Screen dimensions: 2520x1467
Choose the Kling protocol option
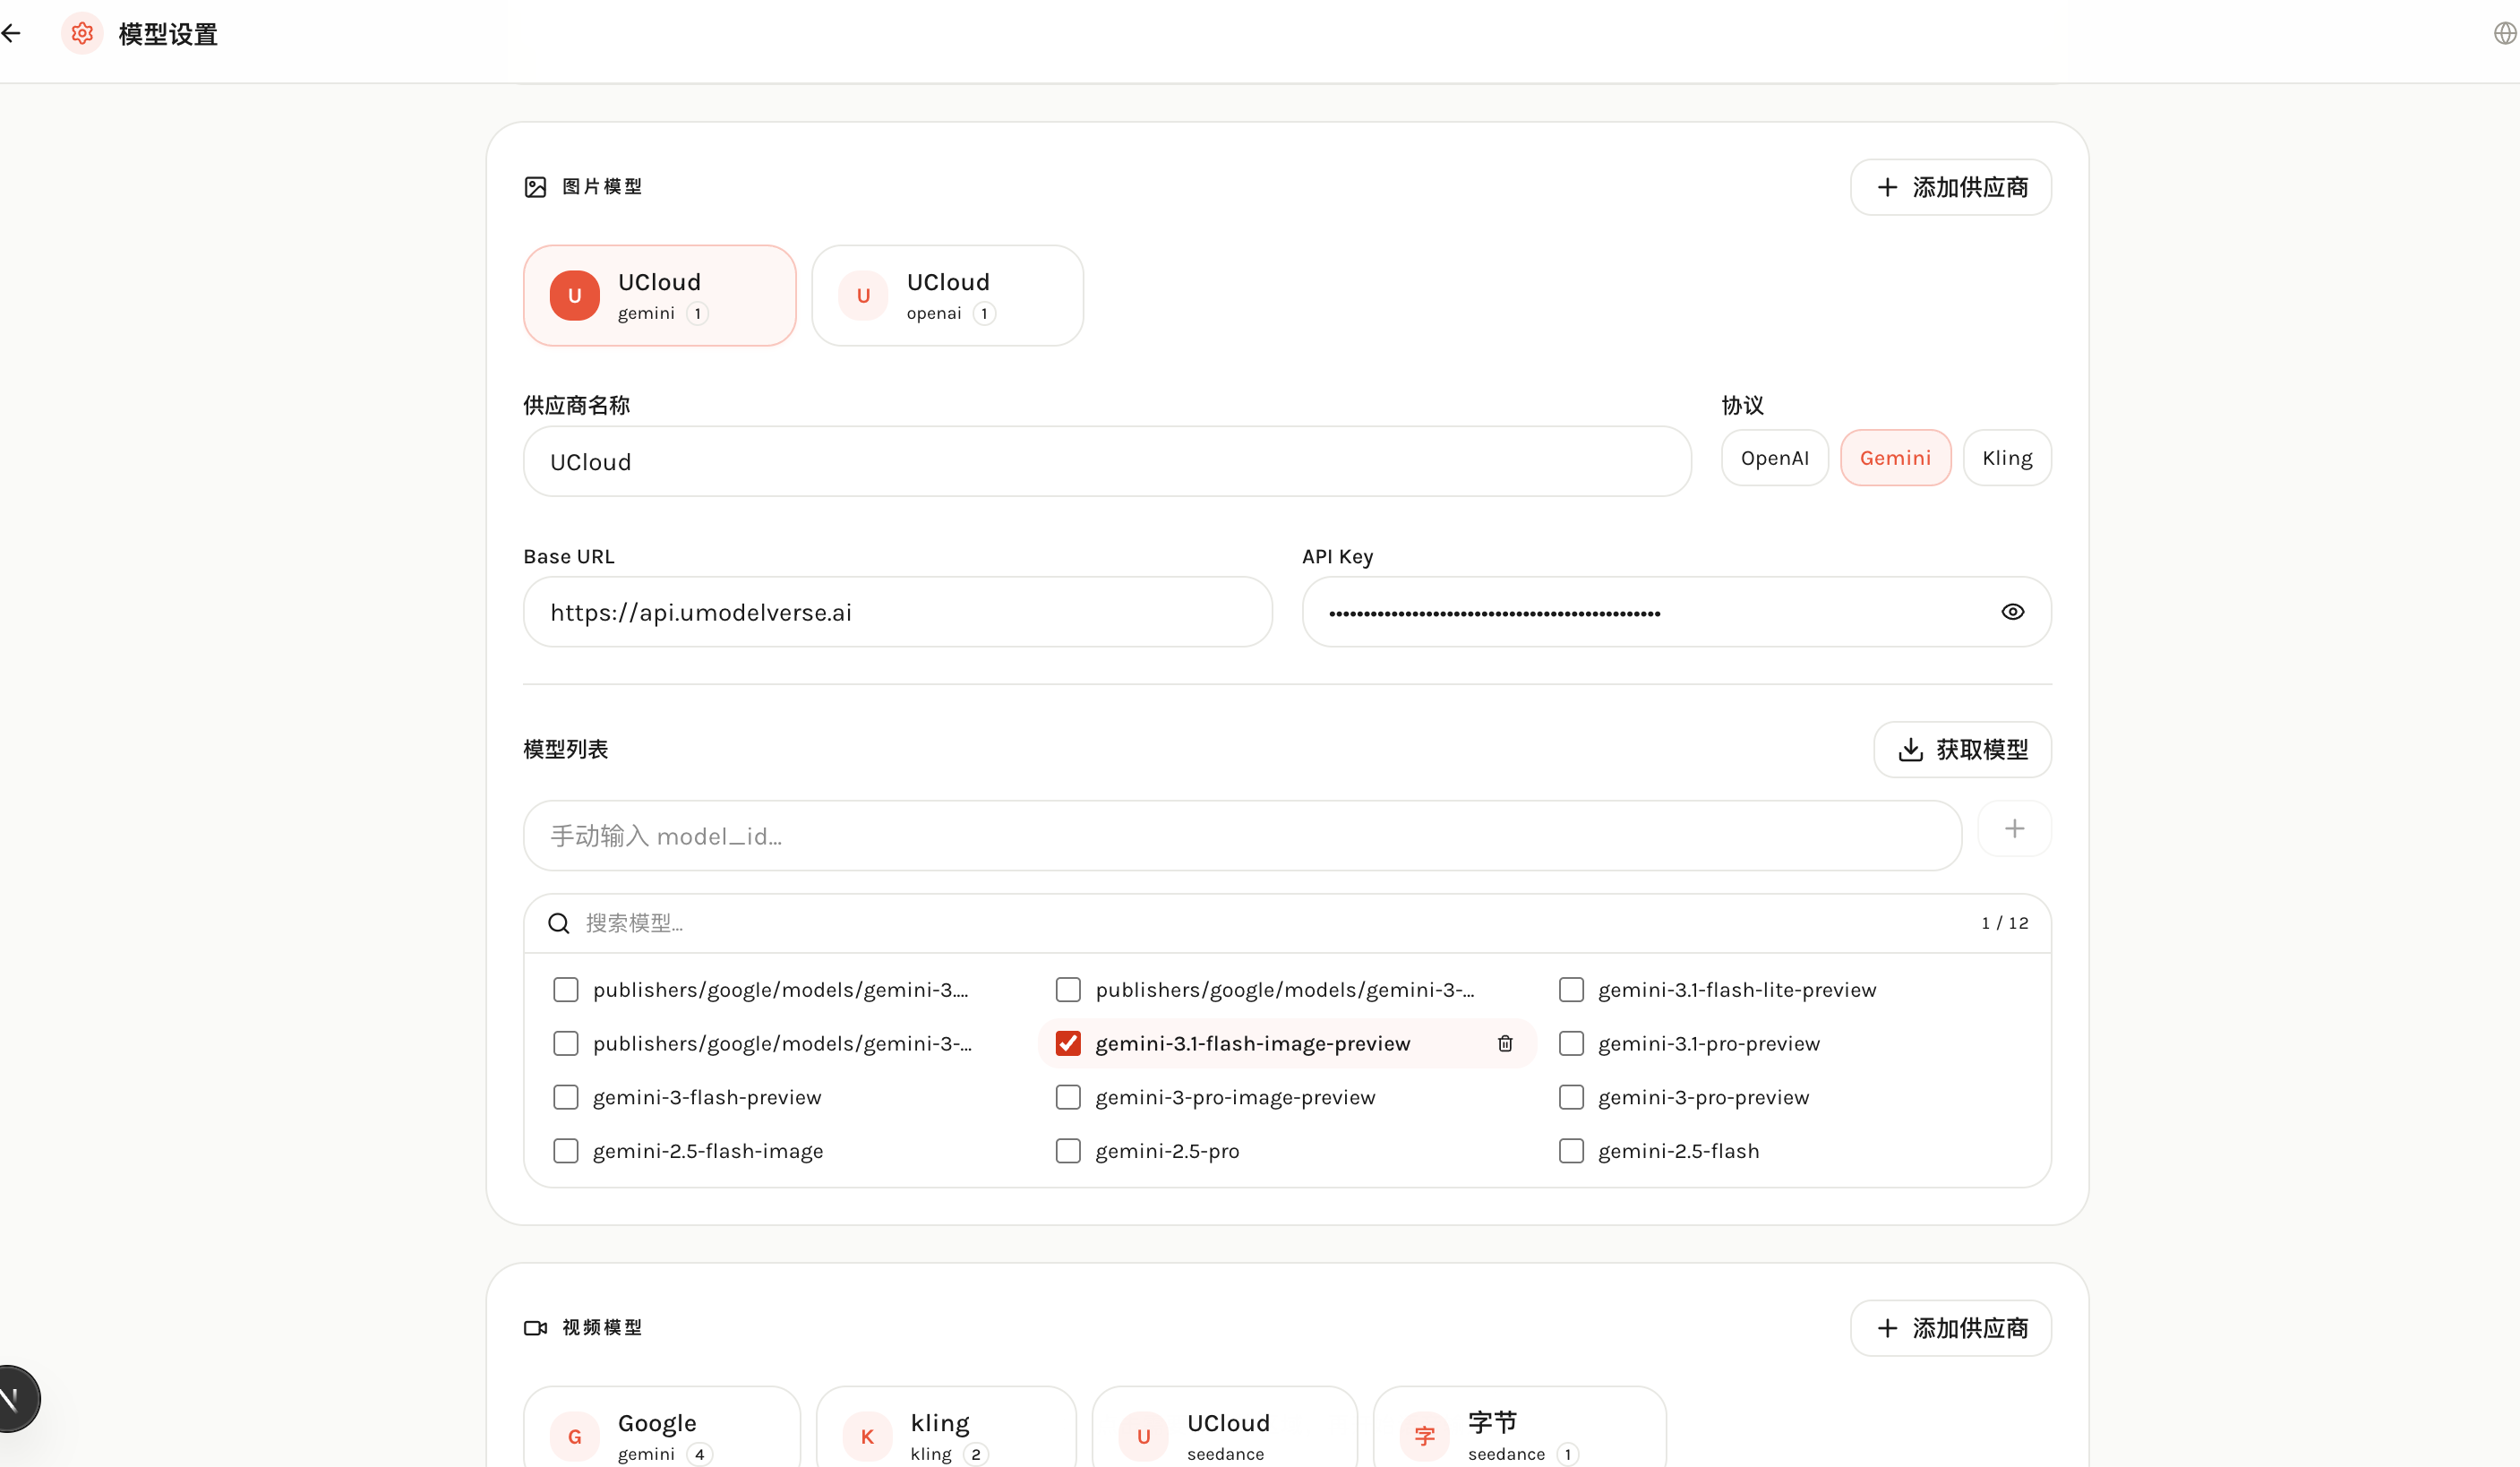pyautogui.click(x=2006, y=458)
